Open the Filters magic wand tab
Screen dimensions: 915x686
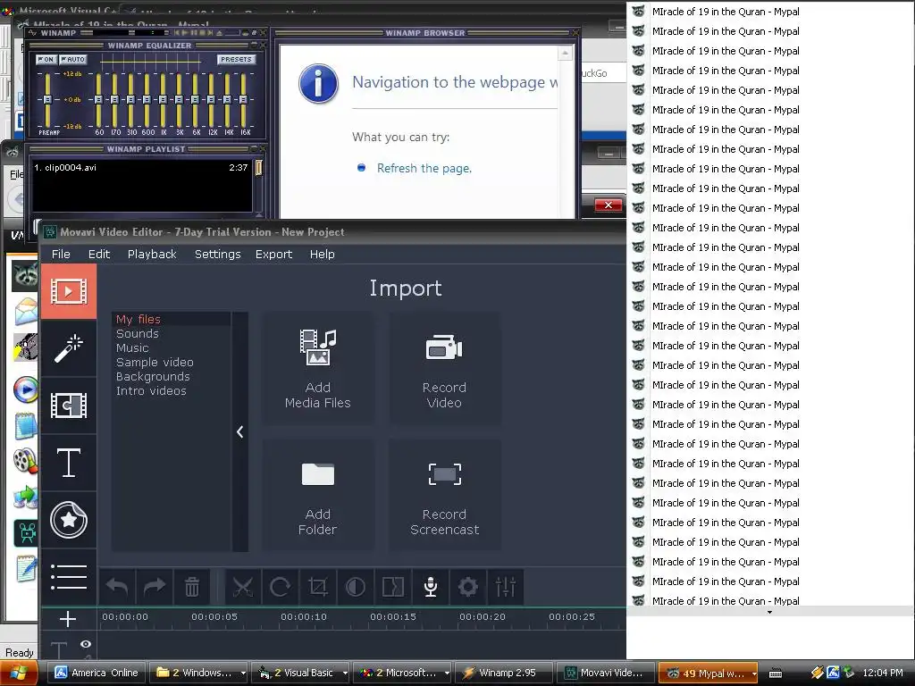click(69, 348)
